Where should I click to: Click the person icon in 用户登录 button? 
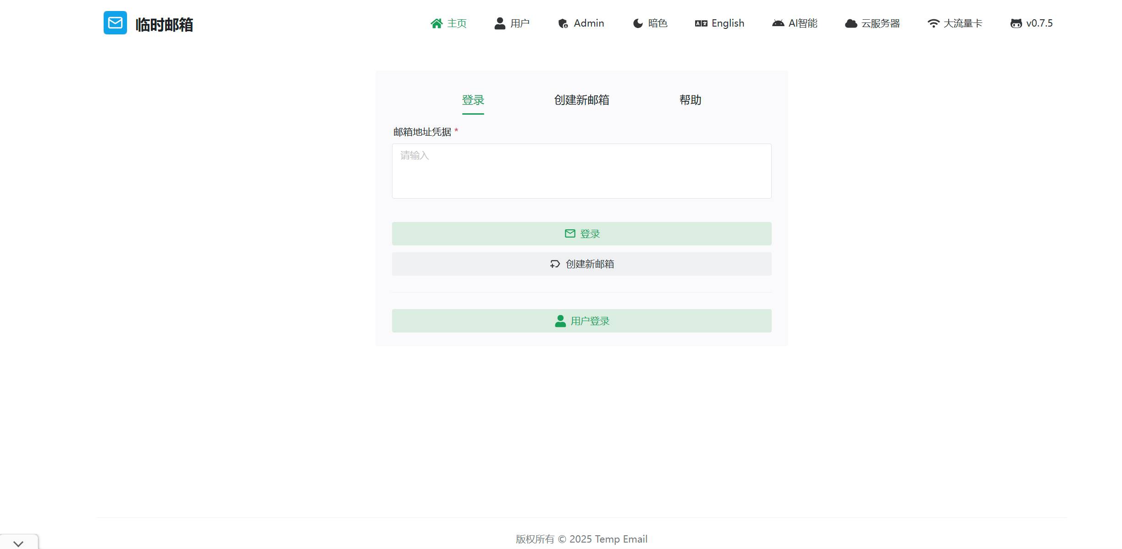tap(560, 321)
